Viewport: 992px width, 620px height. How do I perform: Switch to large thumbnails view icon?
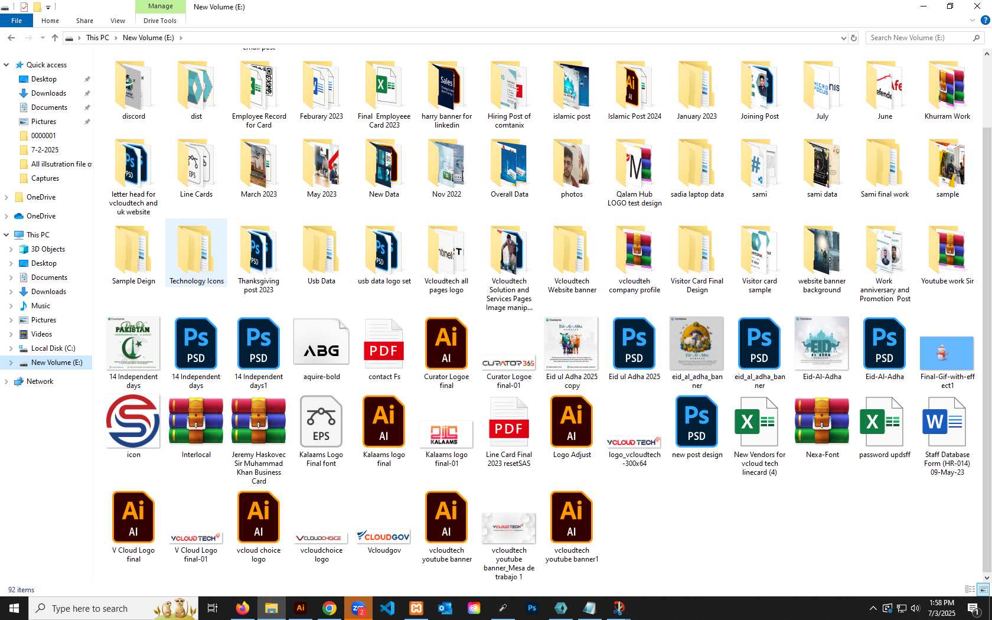[x=983, y=589]
